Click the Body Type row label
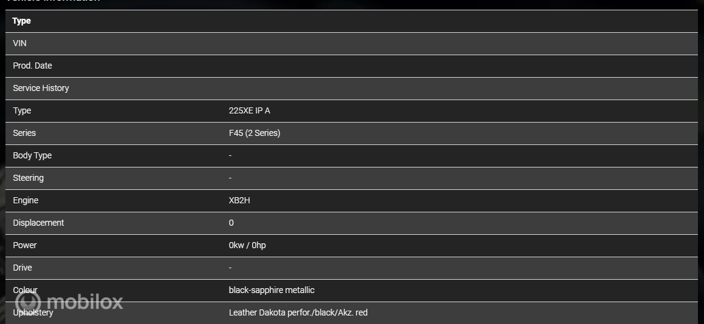704x324 pixels. click(32, 155)
